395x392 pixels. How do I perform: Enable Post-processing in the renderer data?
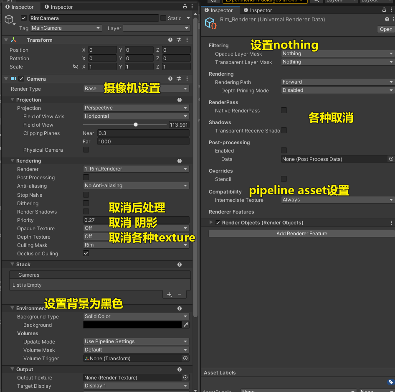click(x=284, y=150)
